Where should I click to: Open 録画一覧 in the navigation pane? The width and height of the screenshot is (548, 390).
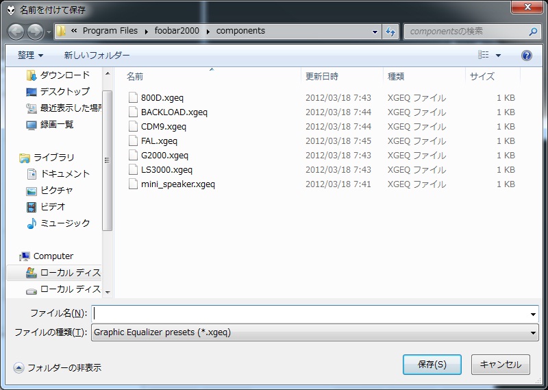(50, 125)
